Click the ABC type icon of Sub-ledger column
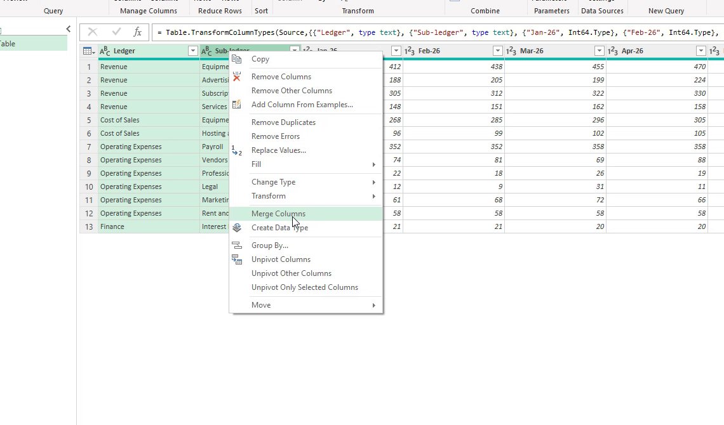The height and width of the screenshot is (425, 724). 206,51
